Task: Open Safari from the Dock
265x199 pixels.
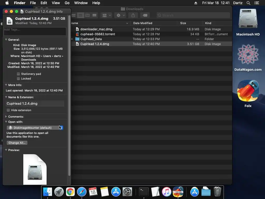Action: pyautogui.click(x=82, y=192)
